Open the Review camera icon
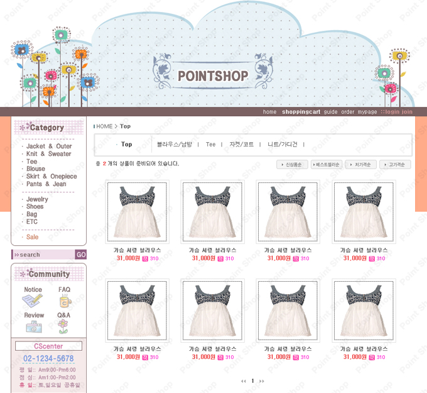Screen dimensions: 427x393 tap(34, 326)
